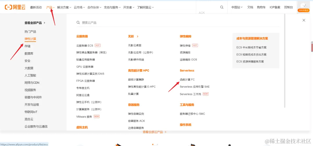Open 无影硬件终端 link
The image size is (313, 146).
click(x=136, y=60)
